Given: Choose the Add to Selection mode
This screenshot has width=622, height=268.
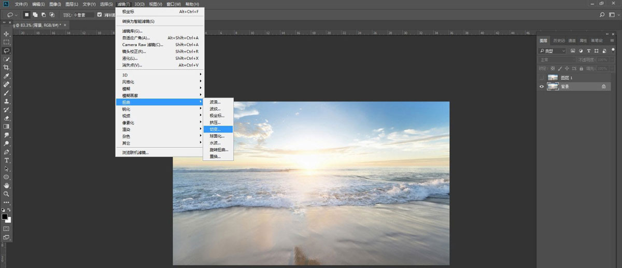Looking at the screenshot, I should pos(36,15).
